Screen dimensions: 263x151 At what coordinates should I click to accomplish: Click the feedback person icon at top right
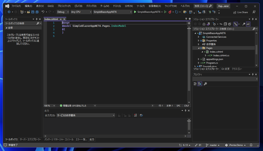(254, 12)
